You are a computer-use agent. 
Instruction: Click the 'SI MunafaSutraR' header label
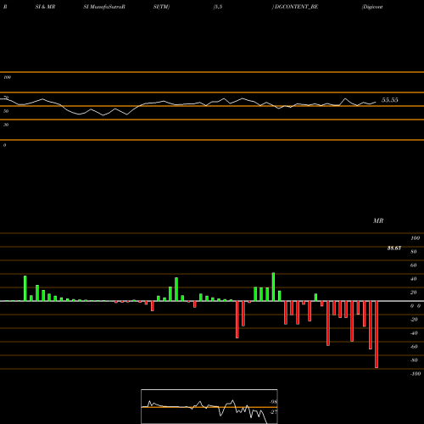click(104, 7)
